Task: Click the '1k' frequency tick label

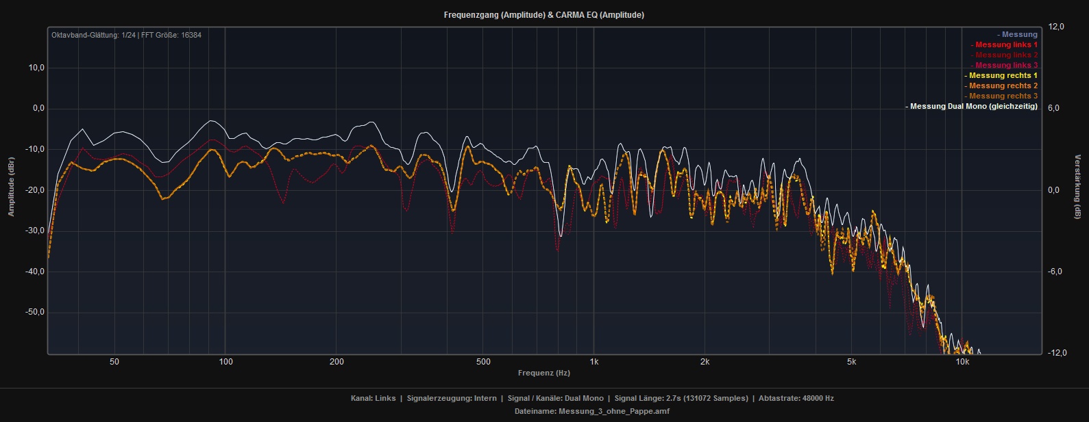Action: [x=594, y=362]
